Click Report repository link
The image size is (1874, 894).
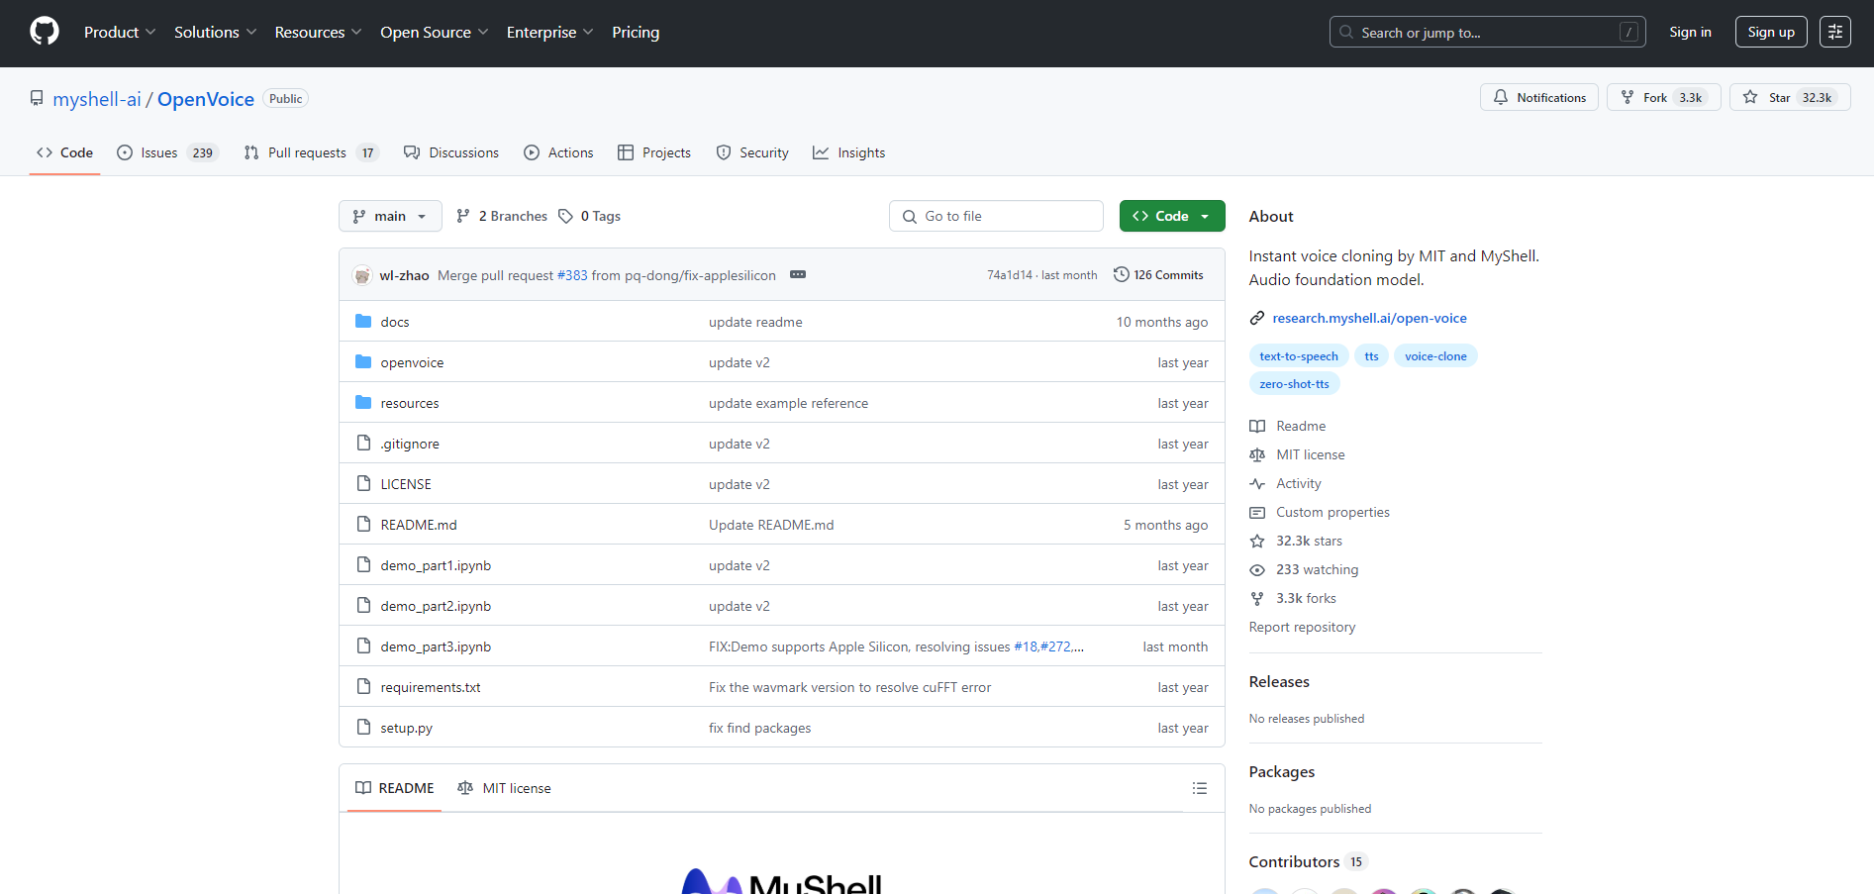click(1302, 627)
